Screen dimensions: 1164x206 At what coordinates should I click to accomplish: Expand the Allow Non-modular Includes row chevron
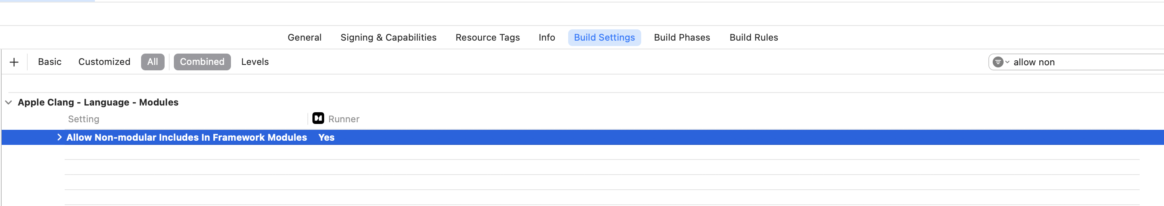pos(59,137)
